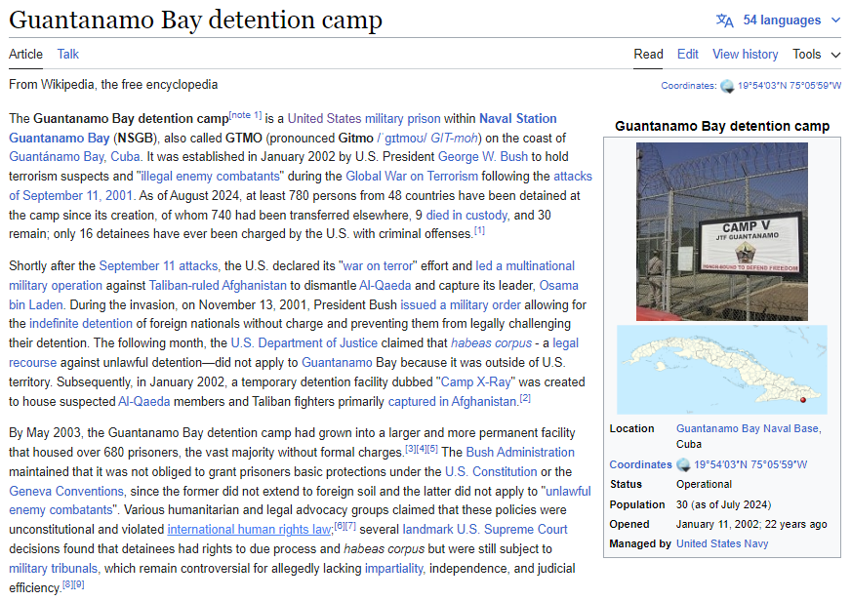The image size is (851, 601).
Task: Open the Camp X-Ray link
Action: tap(475, 382)
